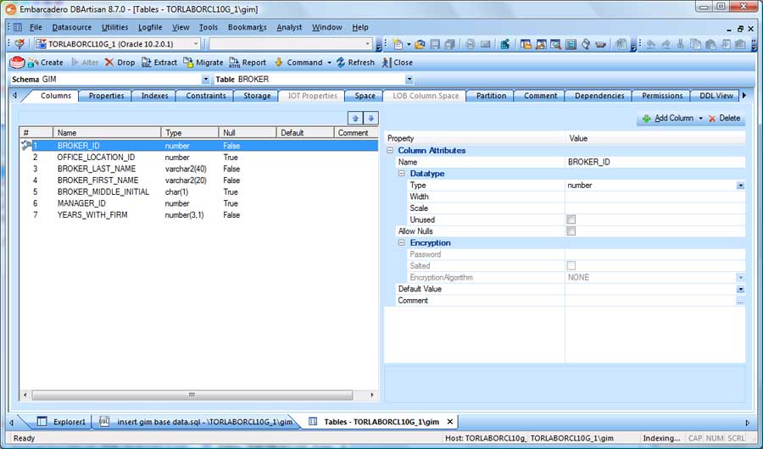
Task: Close the Tables - TORLABORCL10G_1\gim tab
Action: (x=450, y=422)
